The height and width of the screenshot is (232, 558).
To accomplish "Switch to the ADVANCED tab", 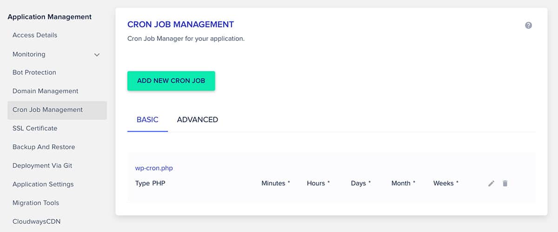I will (x=198, y=119).
